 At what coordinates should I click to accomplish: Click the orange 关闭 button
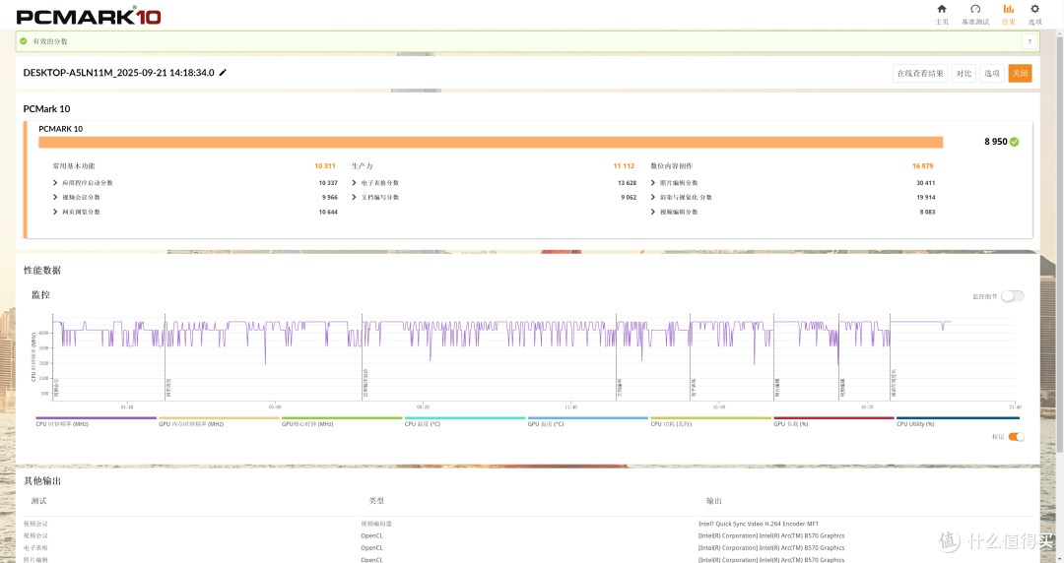pos(1020,73)
